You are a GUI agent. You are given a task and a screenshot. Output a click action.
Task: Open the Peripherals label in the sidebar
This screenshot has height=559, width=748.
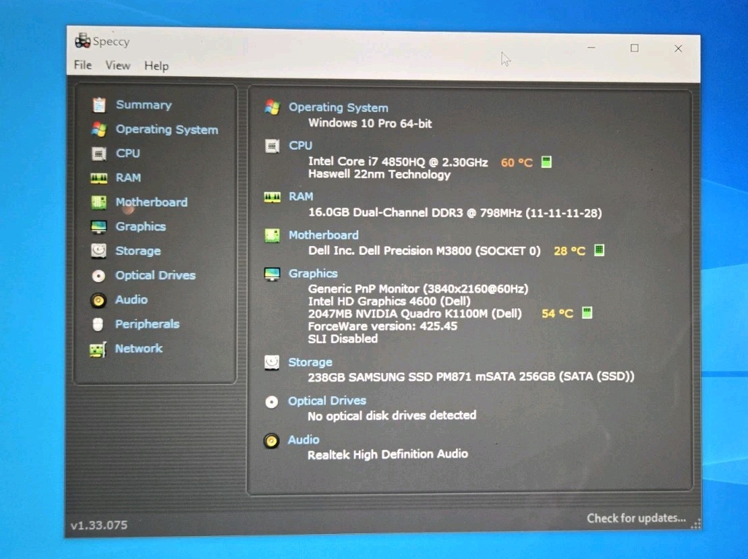pos(148,324)
